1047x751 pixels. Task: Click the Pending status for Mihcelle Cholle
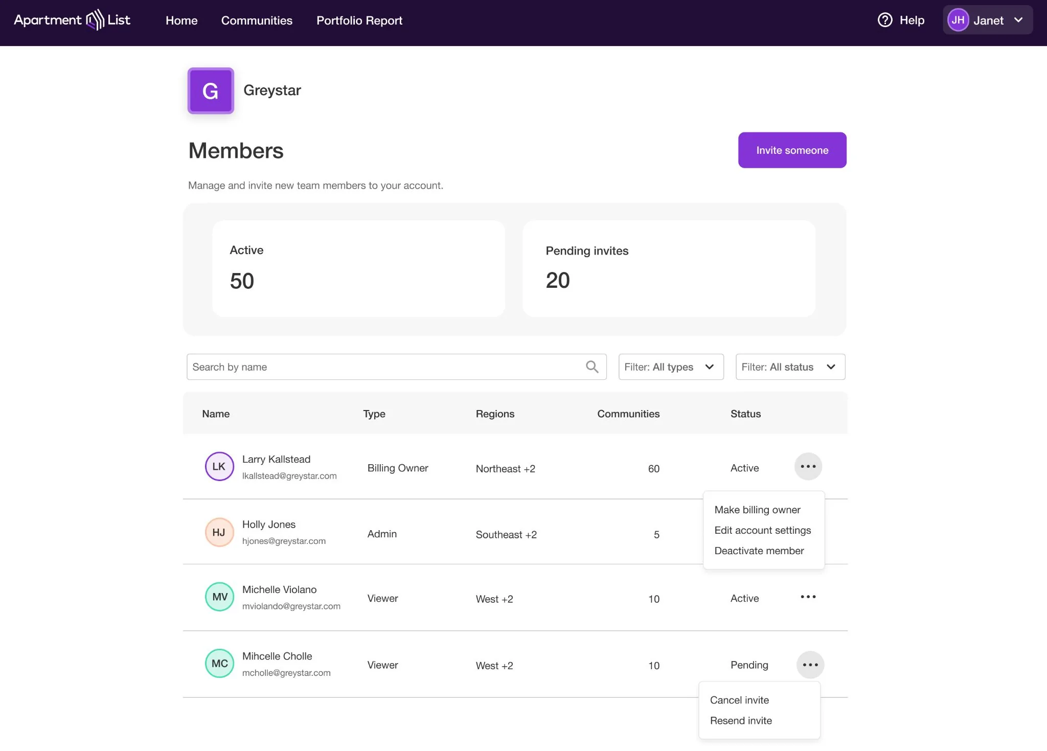749,665
